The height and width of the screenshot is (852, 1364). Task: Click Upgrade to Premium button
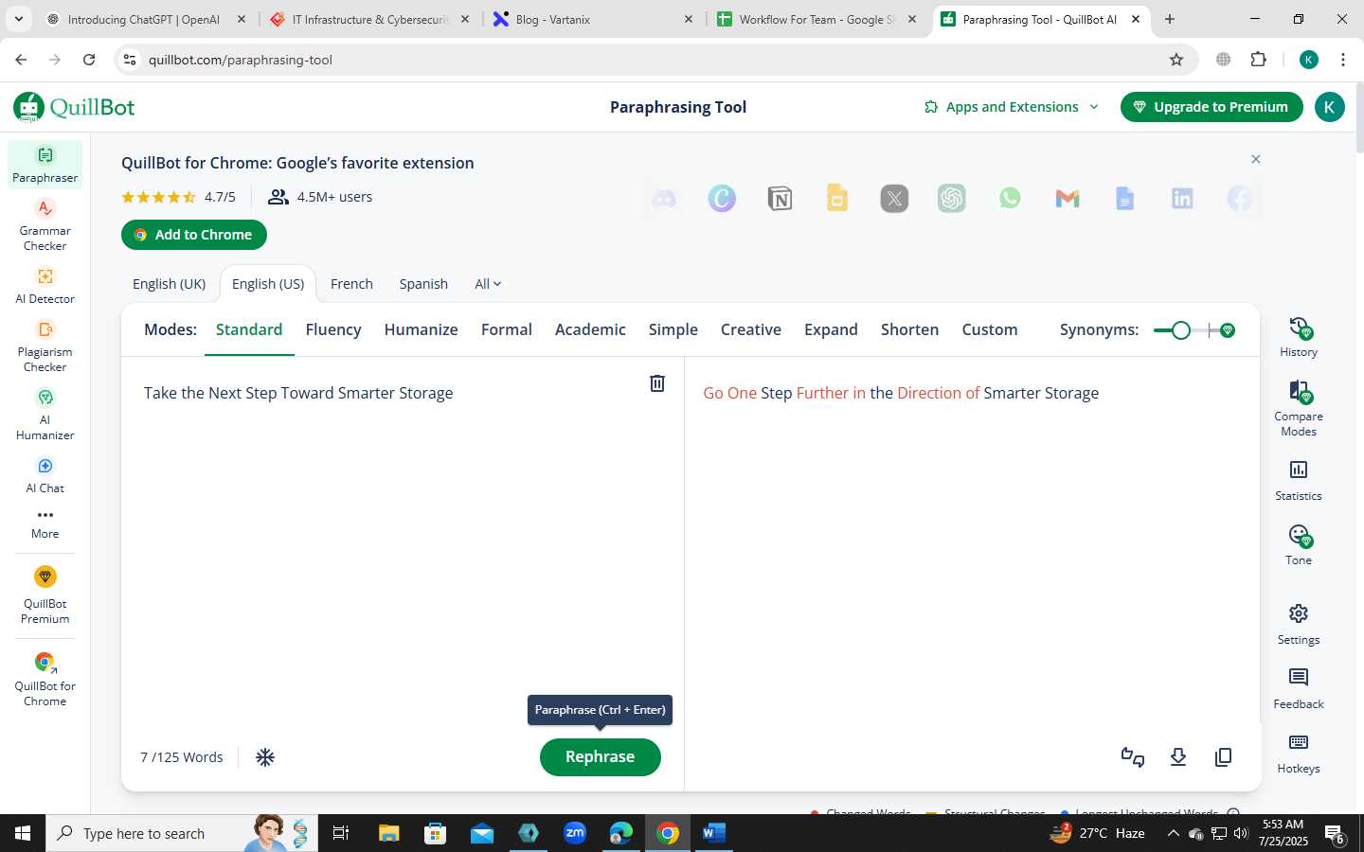click(x=1211, y=107)
